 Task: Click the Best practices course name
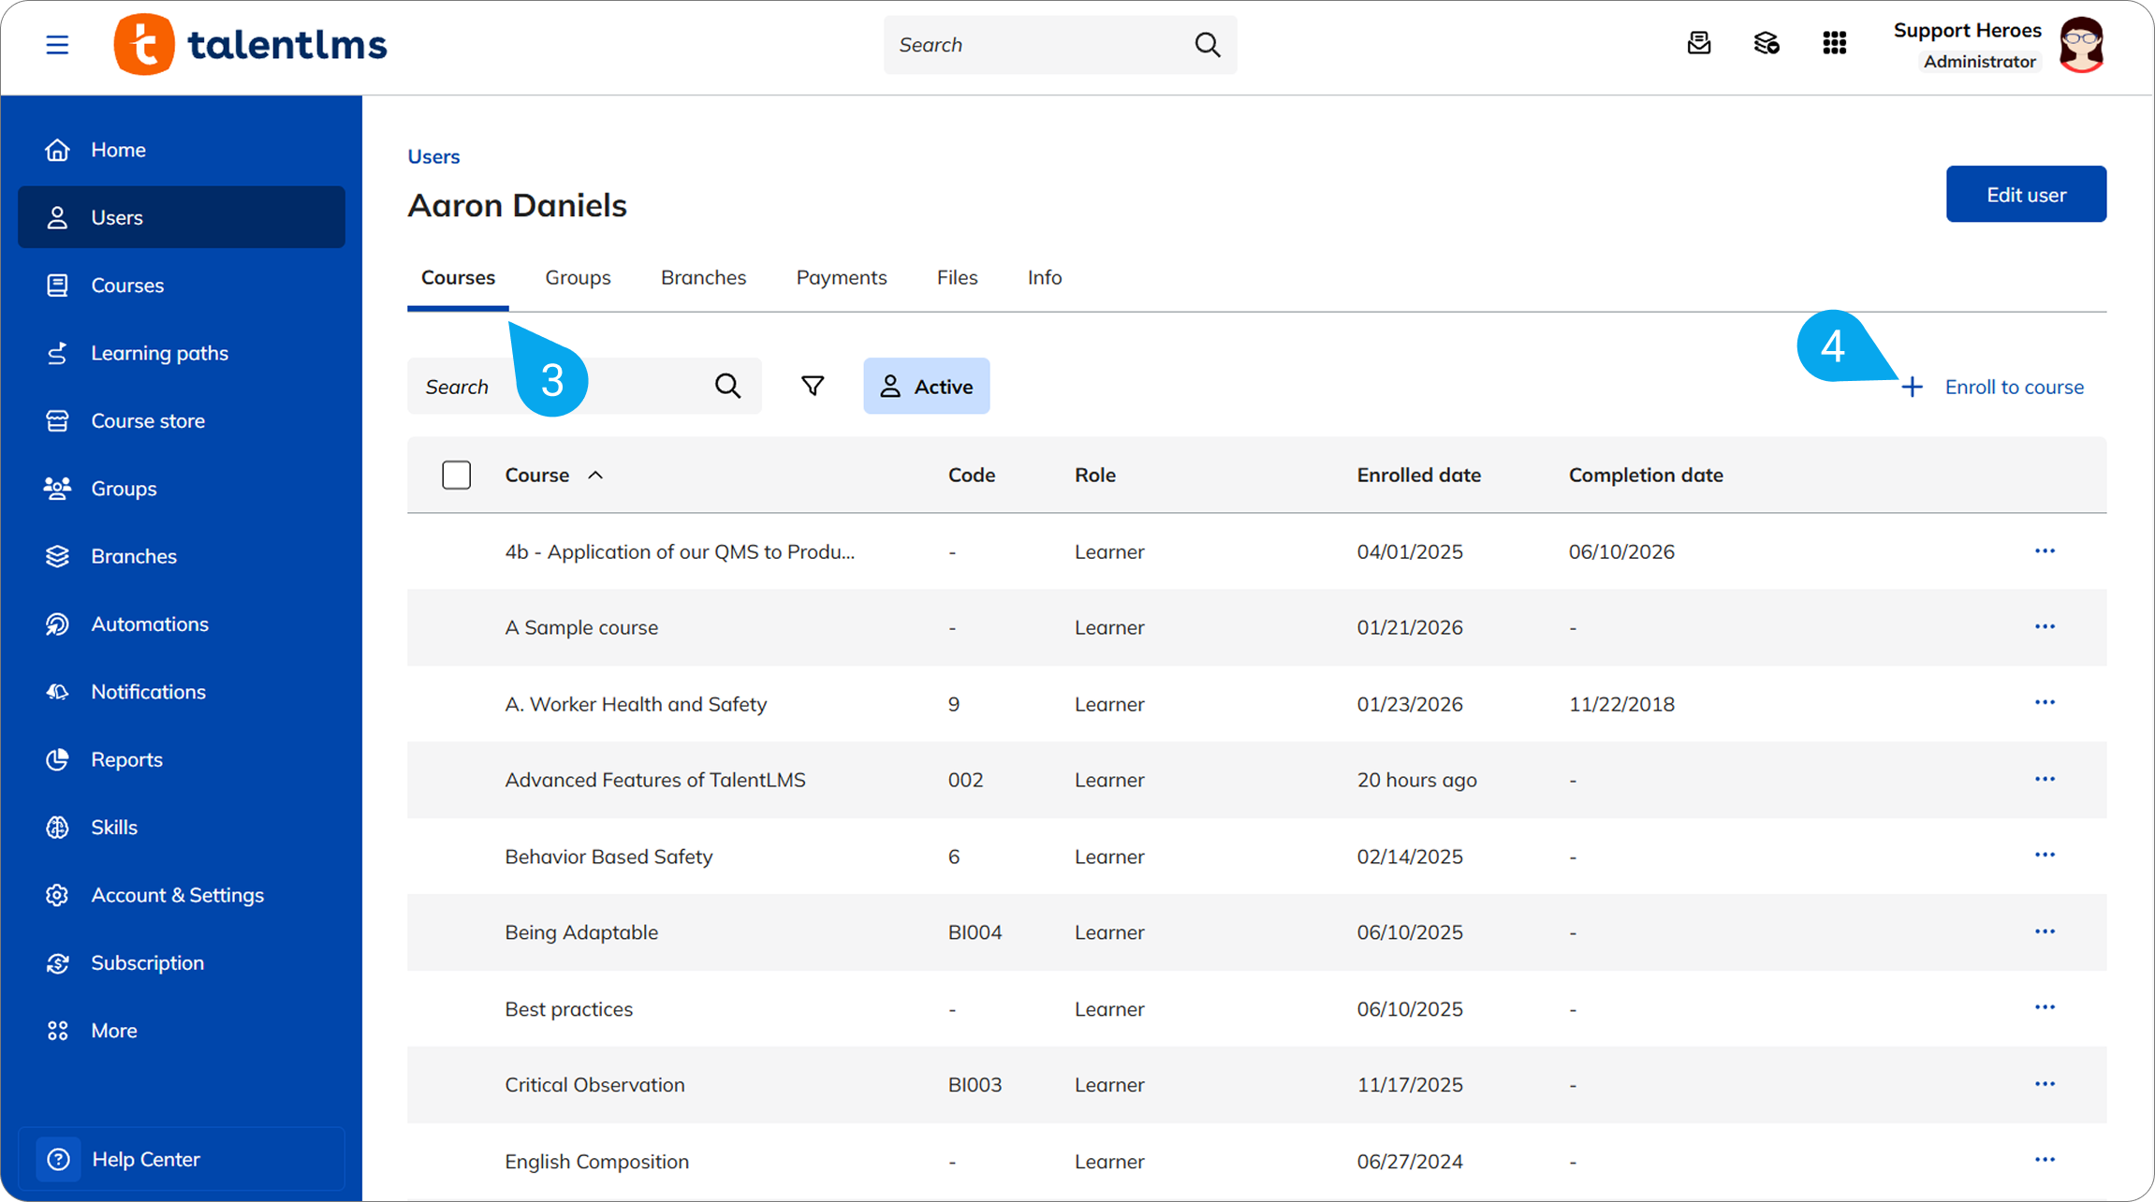pos(568,1009)
